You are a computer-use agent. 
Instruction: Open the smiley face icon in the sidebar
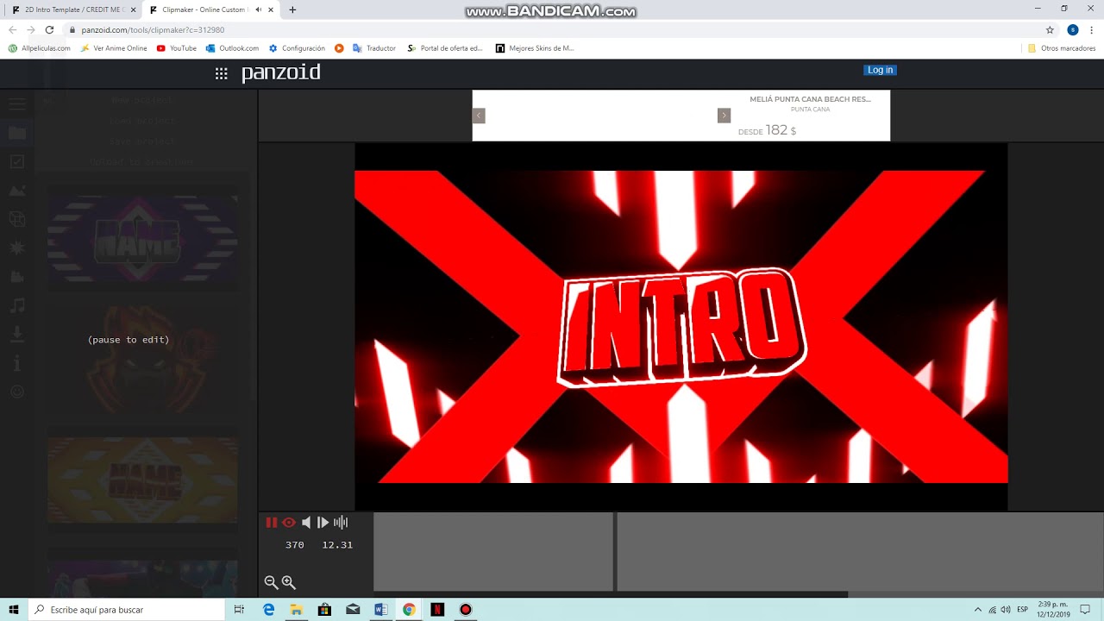tap(17, 392)
